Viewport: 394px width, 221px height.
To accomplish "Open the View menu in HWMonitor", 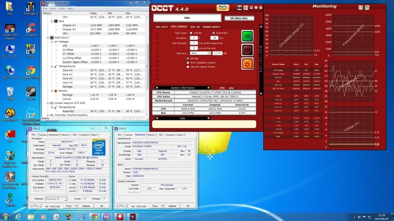I will click(53, 8).
